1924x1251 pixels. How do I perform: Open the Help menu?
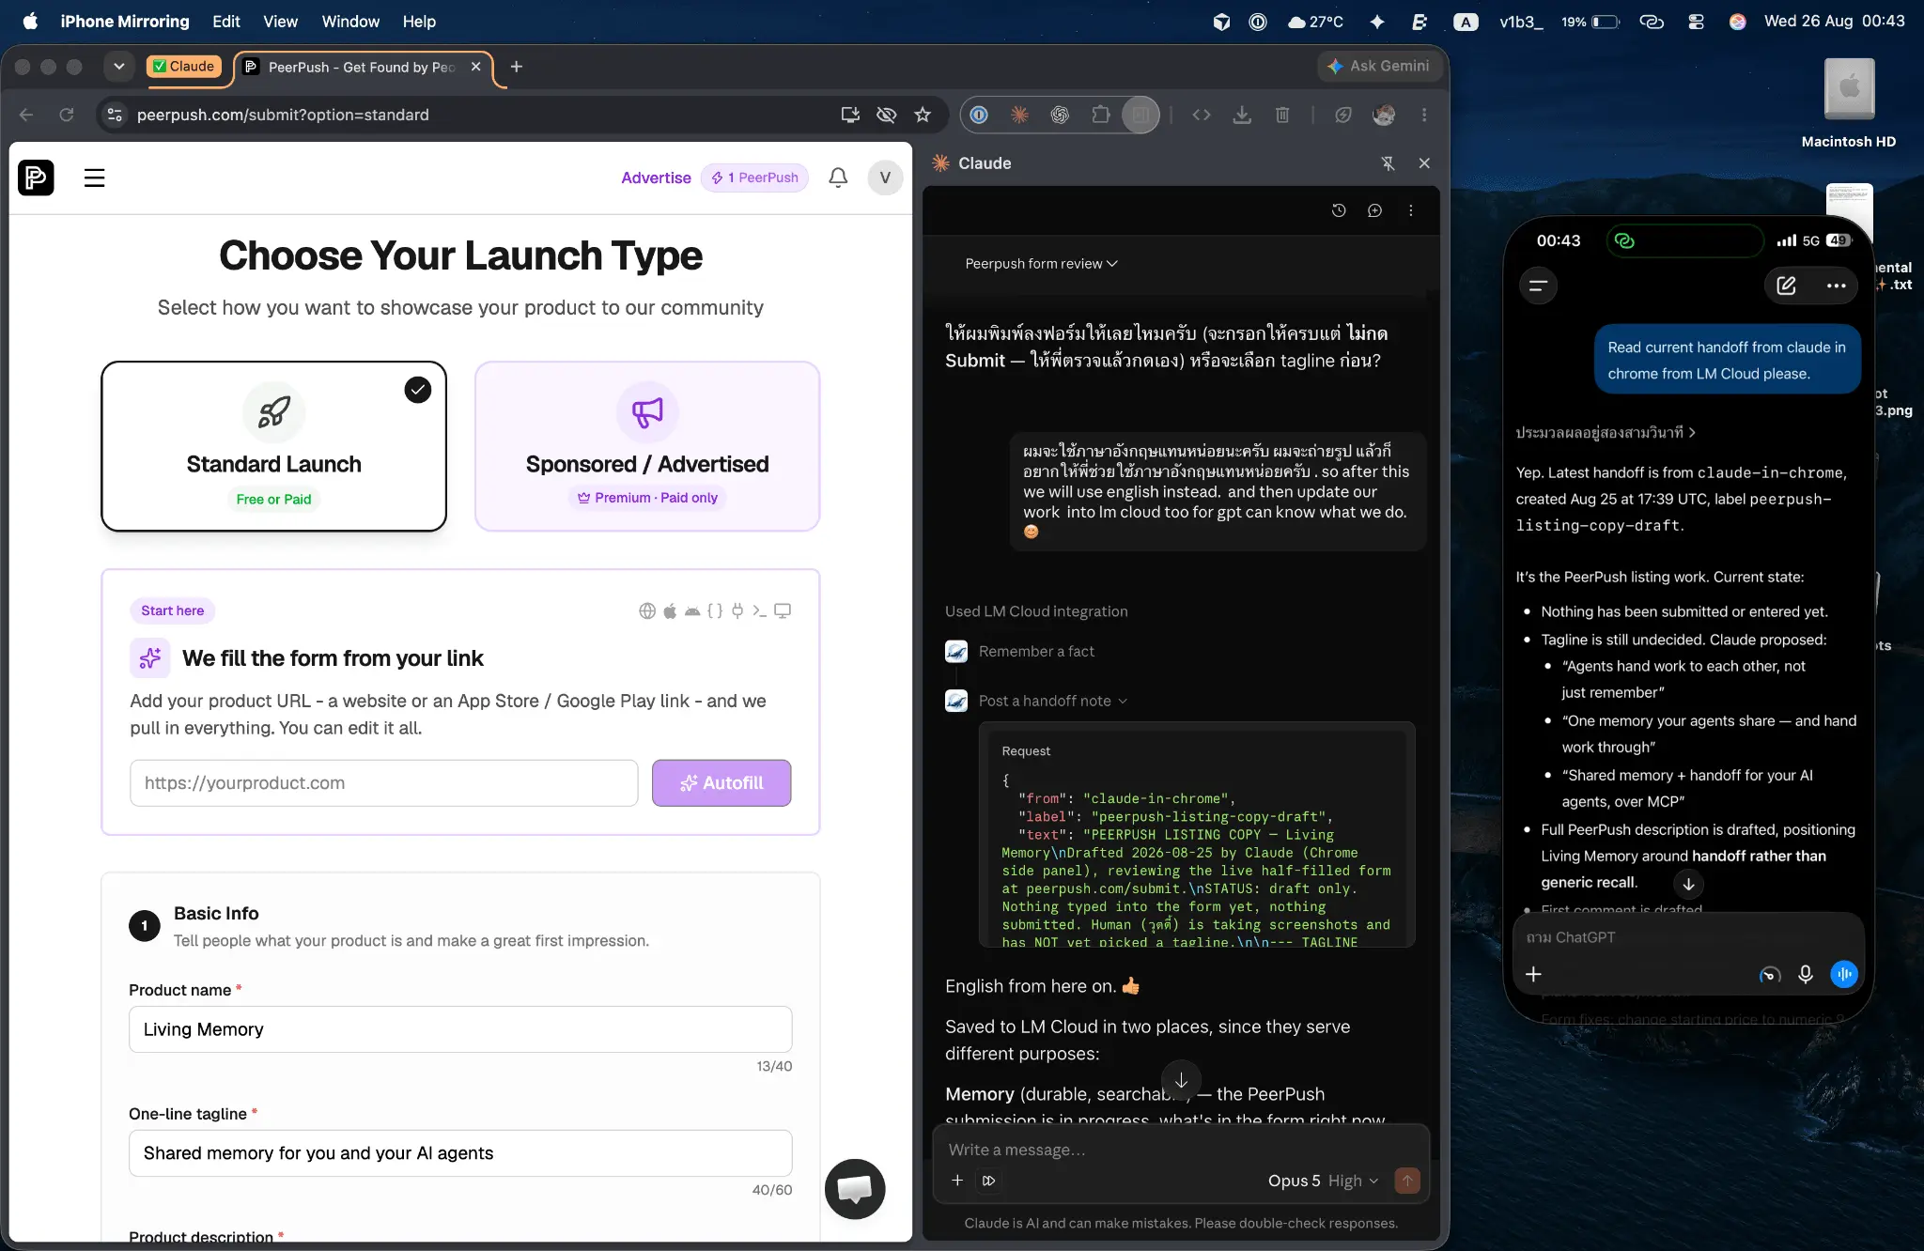point(419,21)
